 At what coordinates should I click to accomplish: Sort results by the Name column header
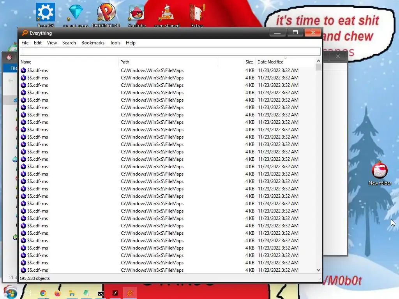(69, 62)
